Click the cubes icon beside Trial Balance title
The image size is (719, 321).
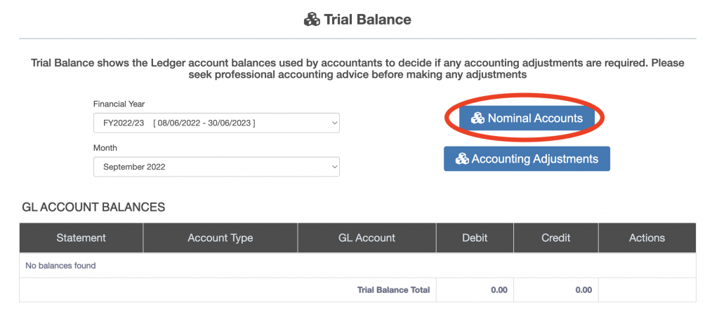coord(312,20)
